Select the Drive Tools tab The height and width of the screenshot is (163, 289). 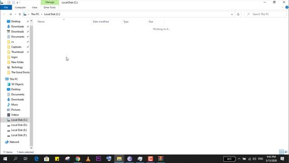(50, 7)
